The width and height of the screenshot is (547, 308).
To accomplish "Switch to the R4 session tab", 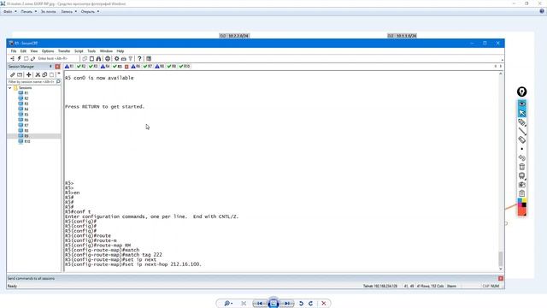I will (105, 67).
